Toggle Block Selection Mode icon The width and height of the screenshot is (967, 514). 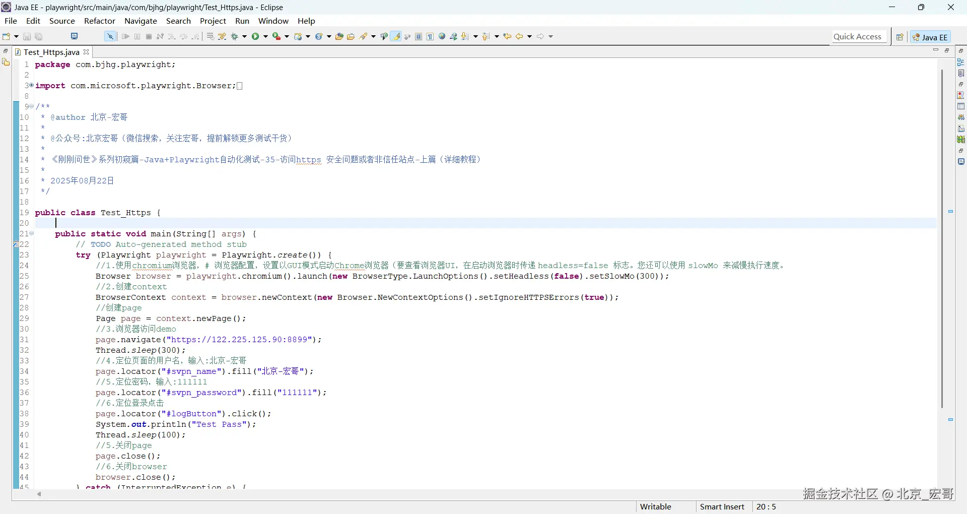pyautogui.click(x=419, y=36)
